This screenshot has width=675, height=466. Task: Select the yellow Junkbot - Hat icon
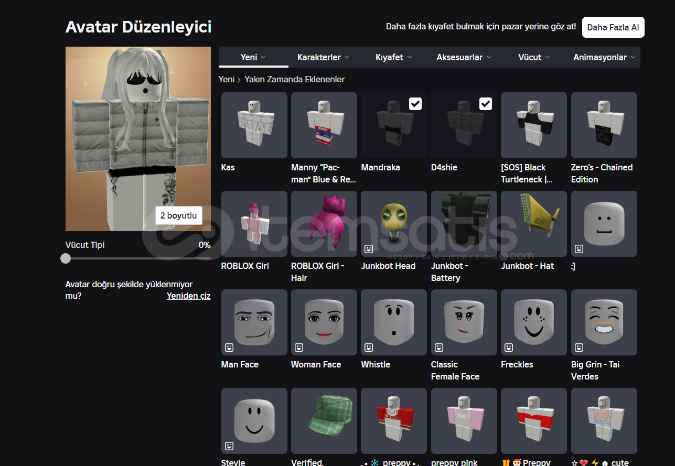pos(534,224)
